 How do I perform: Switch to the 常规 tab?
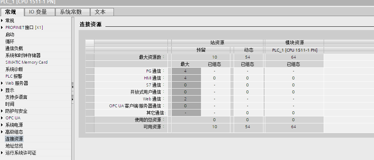[x=12, y=12]
